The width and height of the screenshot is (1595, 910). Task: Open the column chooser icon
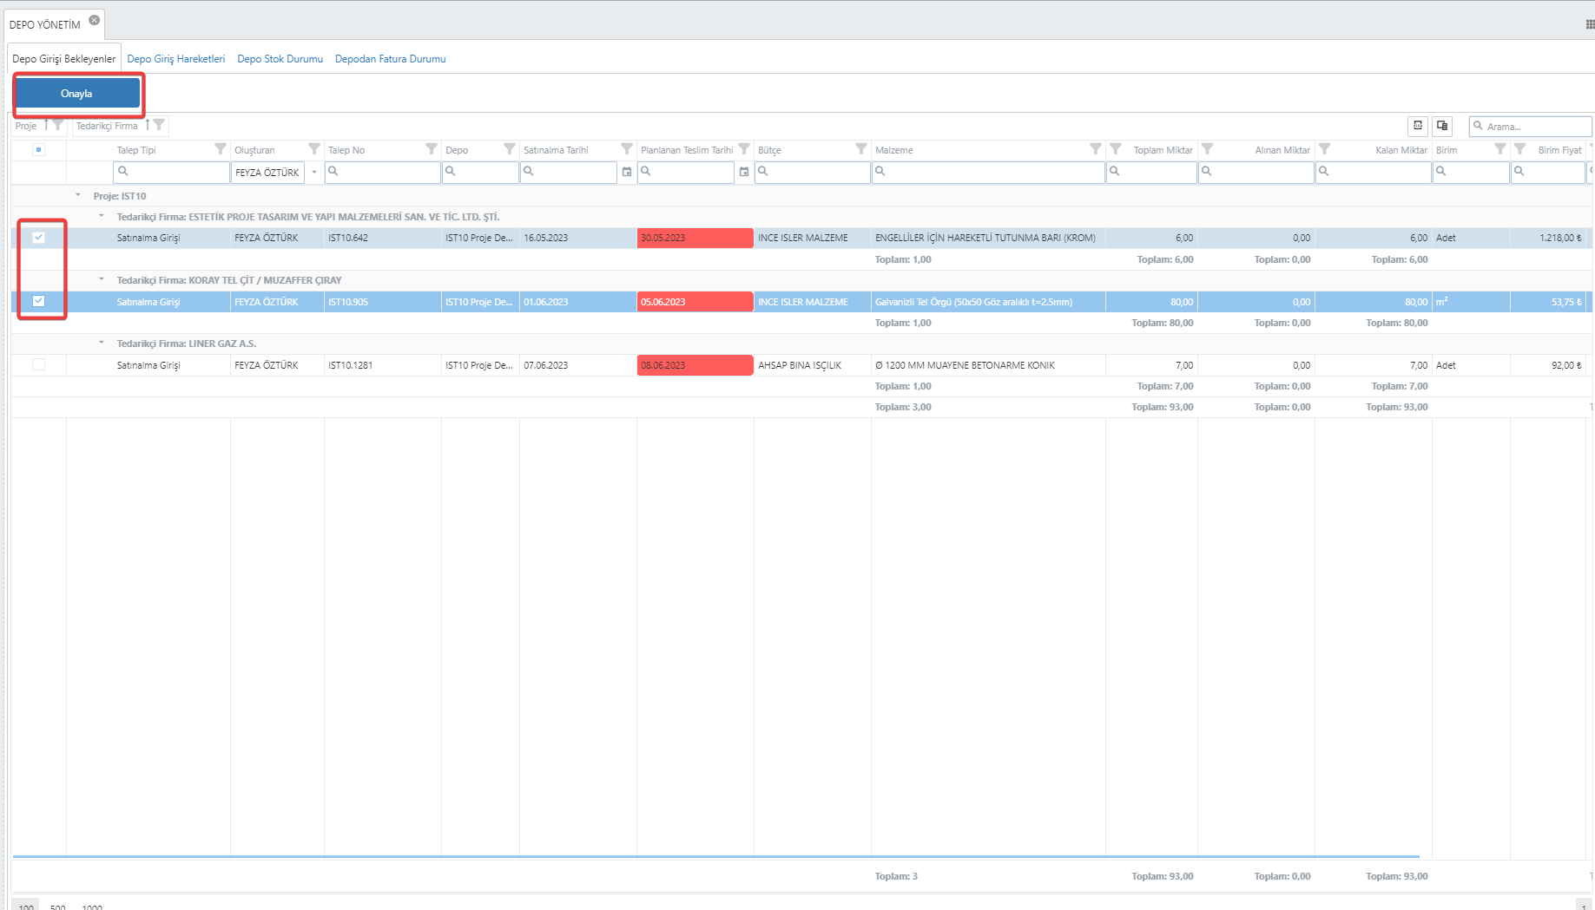pyautogui.click(x=1442, y=126)
